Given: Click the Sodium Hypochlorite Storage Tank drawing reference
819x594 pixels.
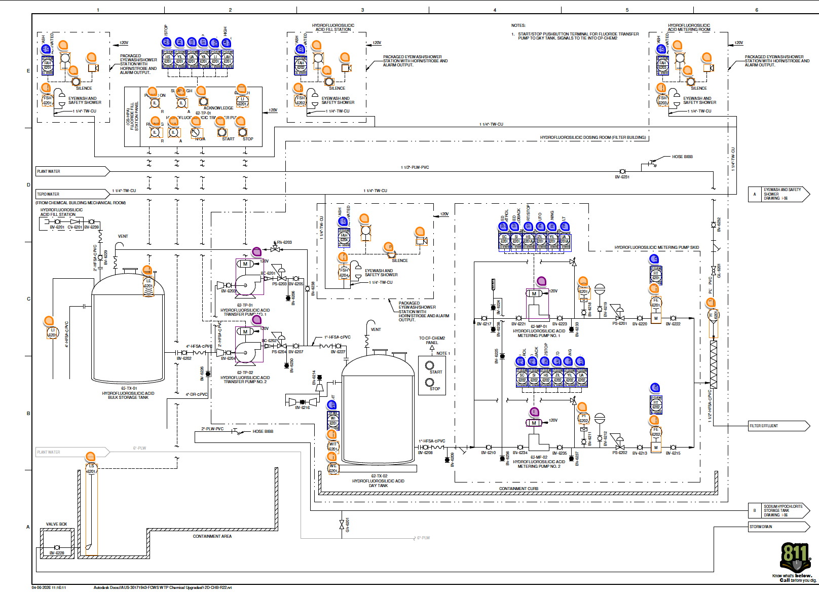Looking at the screenshot, I should point(779,510).
